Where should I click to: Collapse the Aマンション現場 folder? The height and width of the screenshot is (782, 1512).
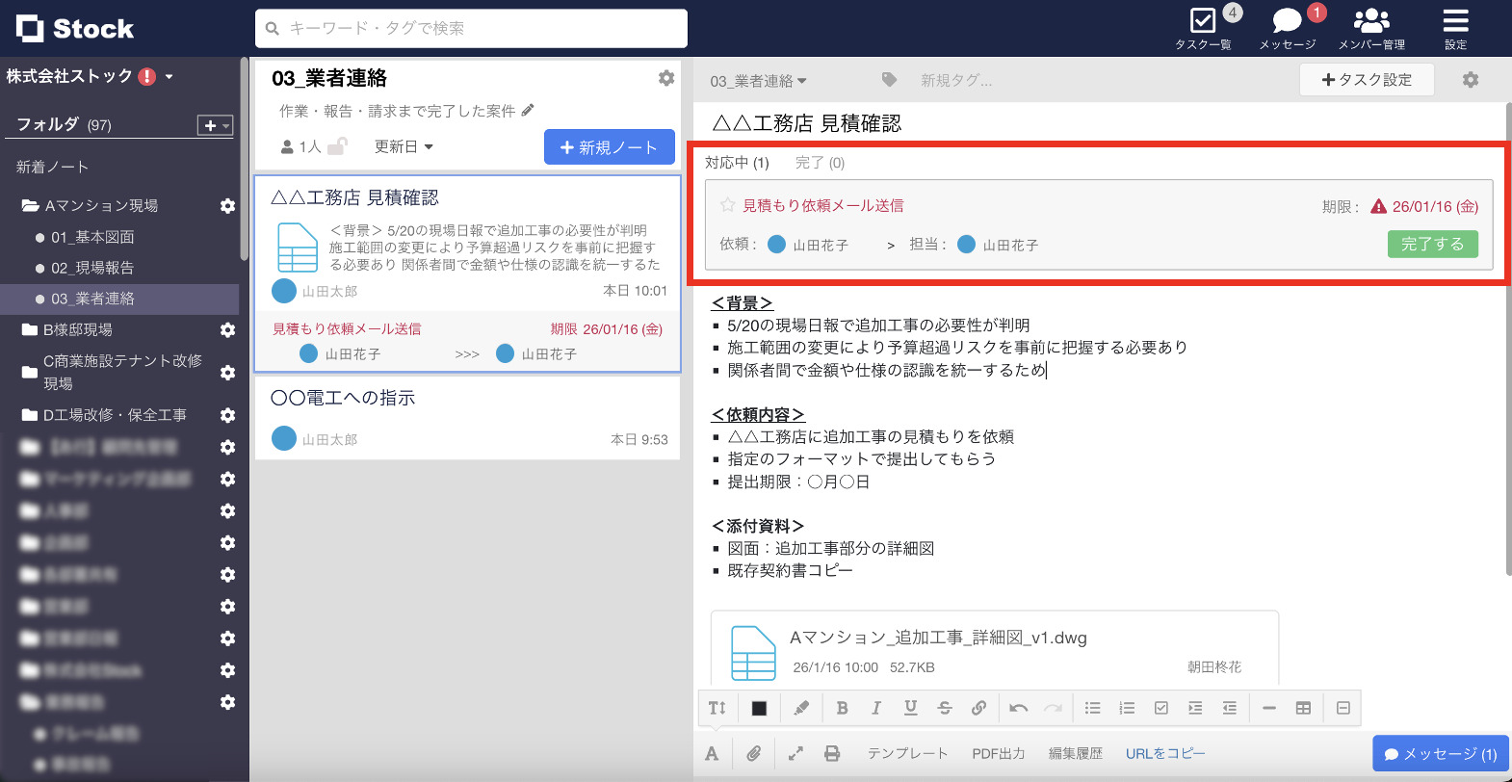point(31,205)
